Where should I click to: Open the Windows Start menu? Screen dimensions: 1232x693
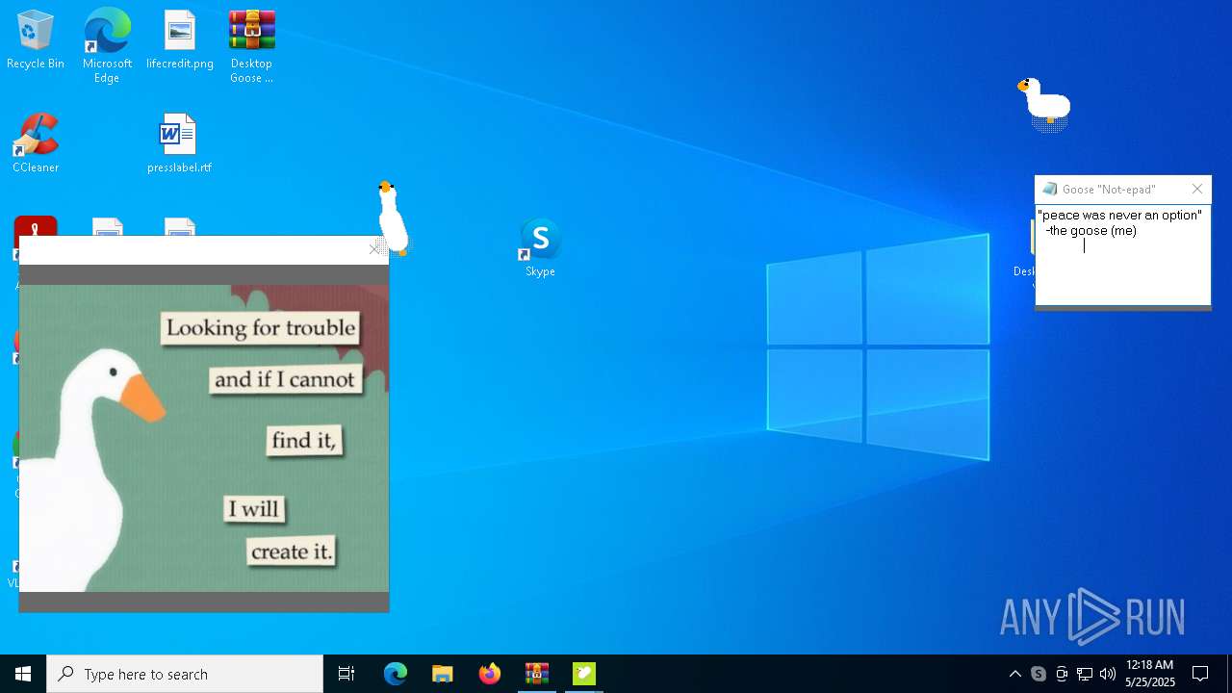pos(23,674)
